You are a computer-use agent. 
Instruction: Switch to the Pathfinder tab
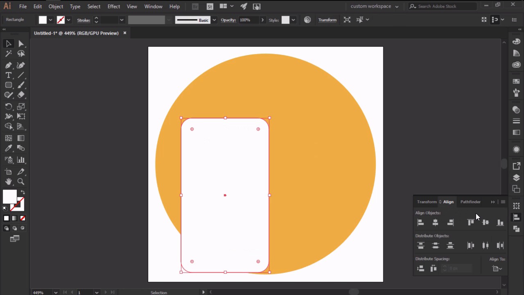tap(470, 202)
